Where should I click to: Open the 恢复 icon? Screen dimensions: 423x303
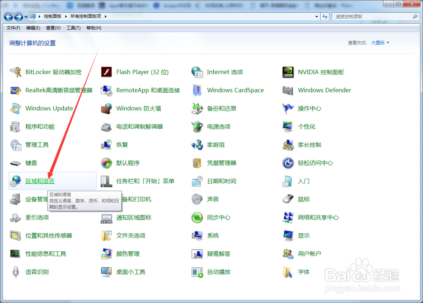tap(107, 145)
